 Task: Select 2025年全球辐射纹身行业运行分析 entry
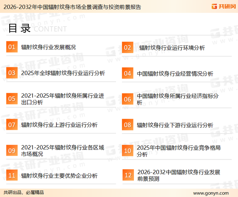coord(63,73)
